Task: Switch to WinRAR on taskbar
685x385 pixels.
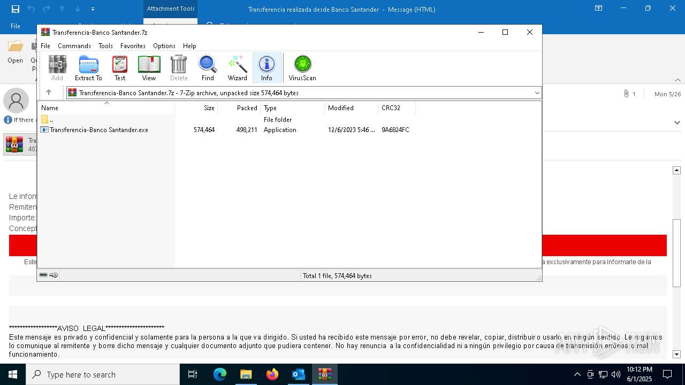Action: [325, 374]
